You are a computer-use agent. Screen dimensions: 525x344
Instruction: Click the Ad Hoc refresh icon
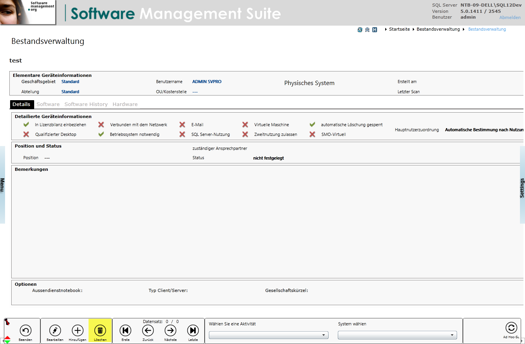(x=511, y=328)
